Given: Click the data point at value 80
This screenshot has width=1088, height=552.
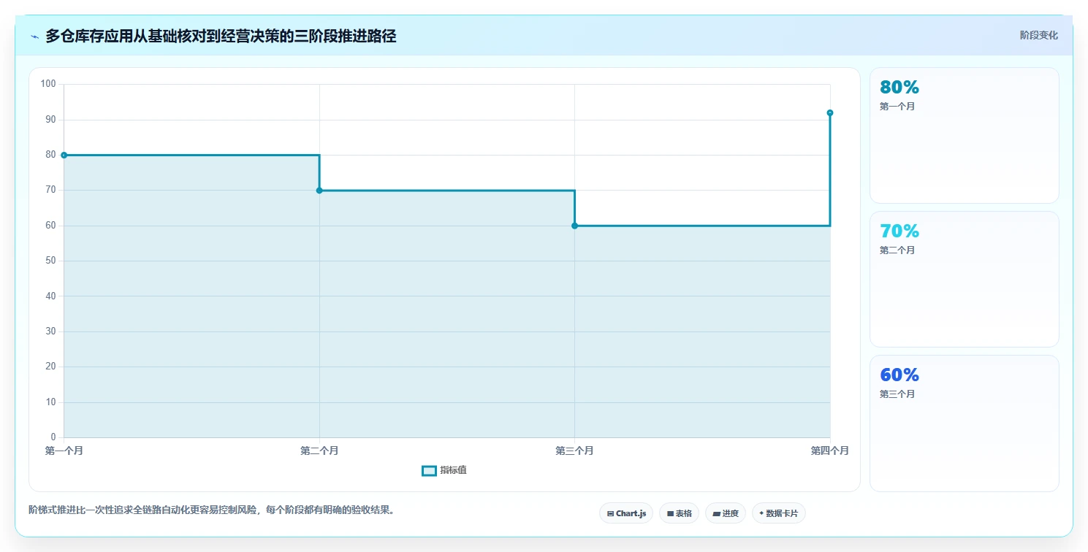Looking at the screenshot, I should tap(64, 155).
